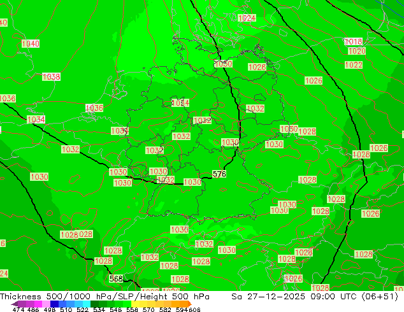The height and width of the screenshot is (312, 404).
Task: Click the 1020 pressure label
Action: click(357, 51)
